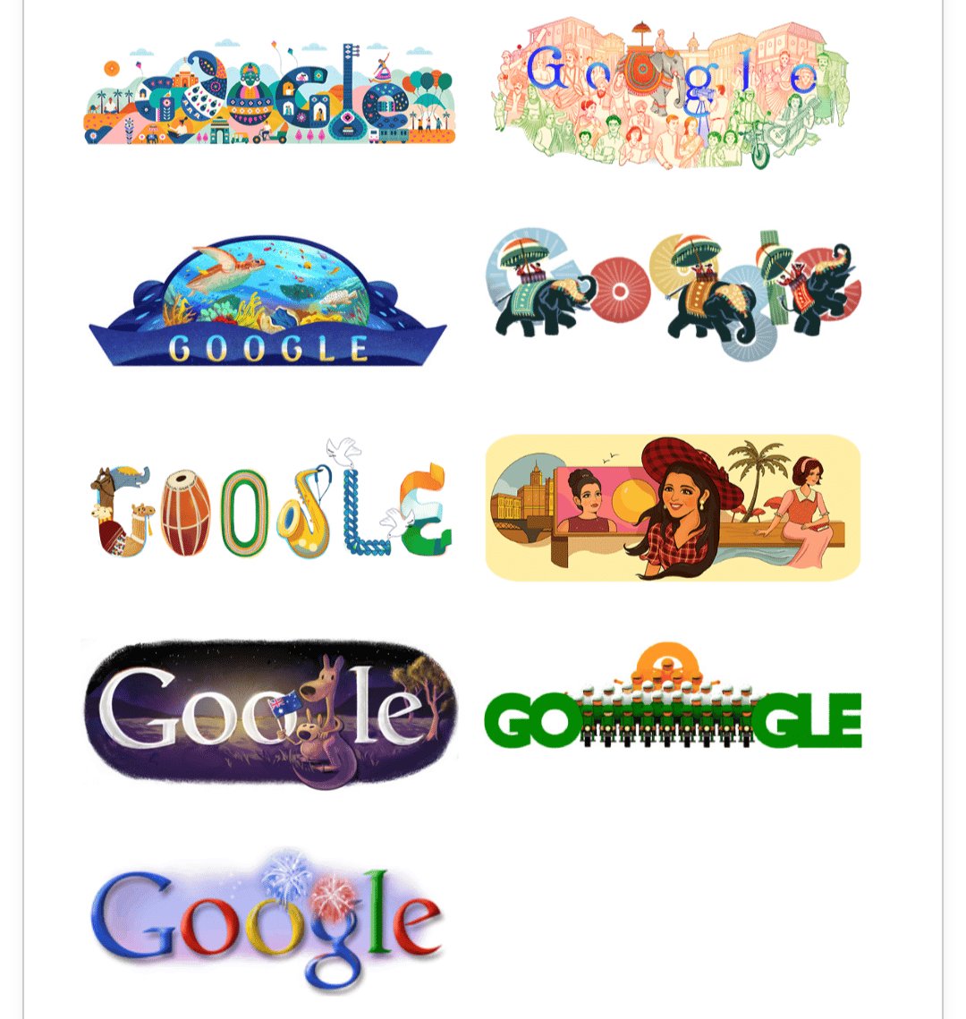
Task: Open the camel and instruments doodle
Action: click(269, 498)
